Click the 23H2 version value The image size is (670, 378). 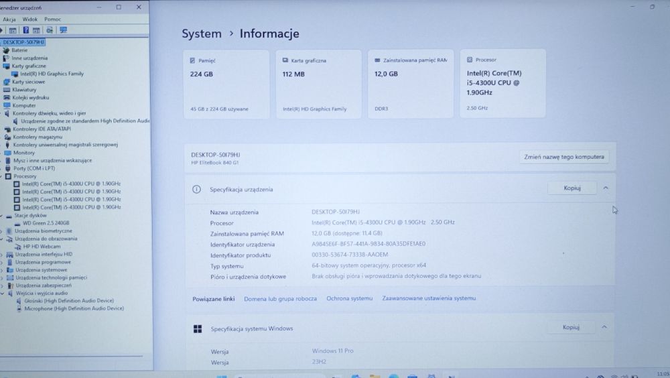[x=319, y=362]
